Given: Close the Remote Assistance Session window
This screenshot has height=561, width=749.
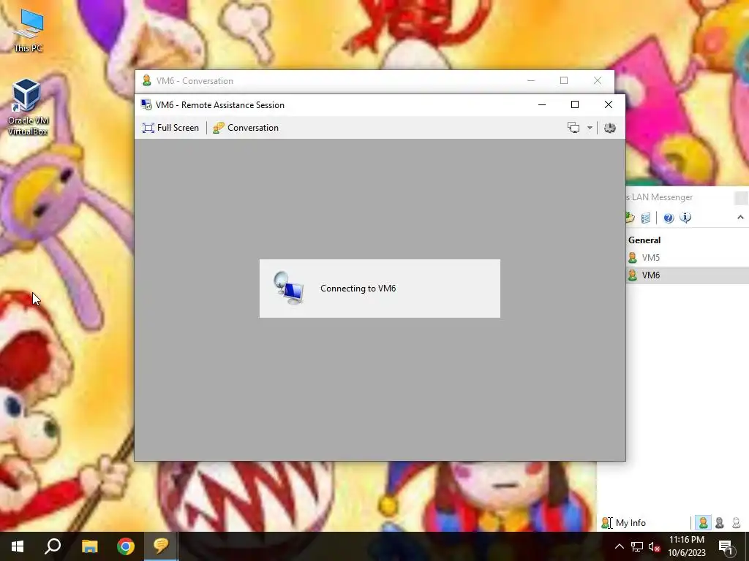Looking at the screenshot, I should [608, 105].
